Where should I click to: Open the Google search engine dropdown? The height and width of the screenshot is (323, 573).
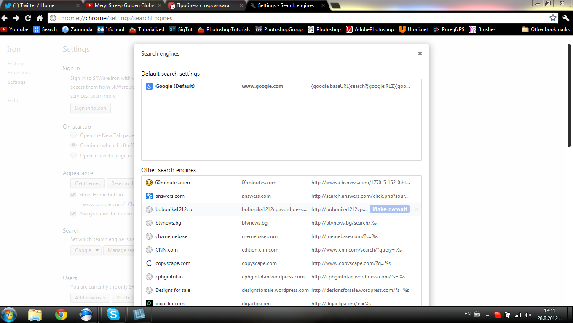coord(86,250)
